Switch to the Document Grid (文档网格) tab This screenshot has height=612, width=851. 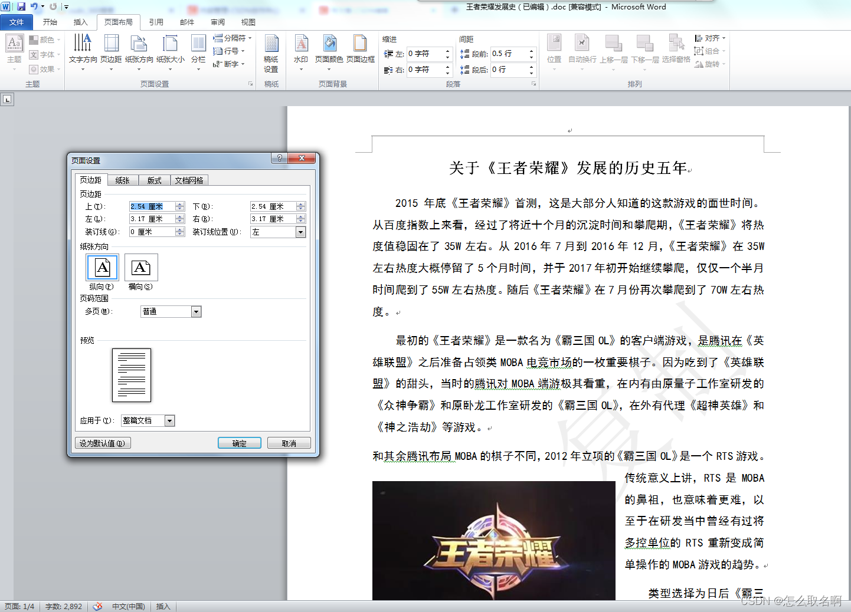tap(189, 180)
